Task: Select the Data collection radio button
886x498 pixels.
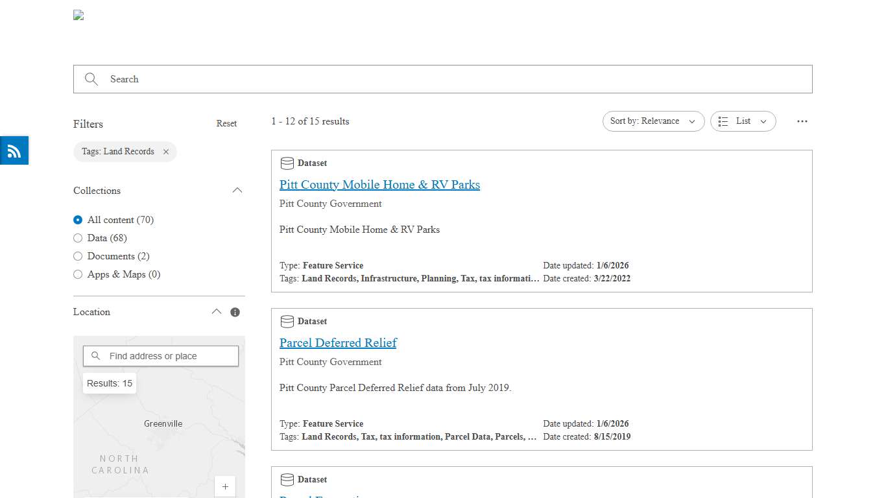Action: (x=78, y=238)
